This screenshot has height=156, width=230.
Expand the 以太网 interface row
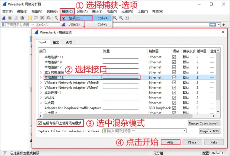coord(41,103)
